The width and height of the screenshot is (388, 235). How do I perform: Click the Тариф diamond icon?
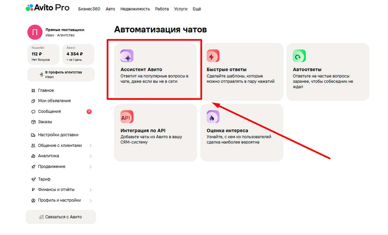pyautogui.click(x=33, y=179)
